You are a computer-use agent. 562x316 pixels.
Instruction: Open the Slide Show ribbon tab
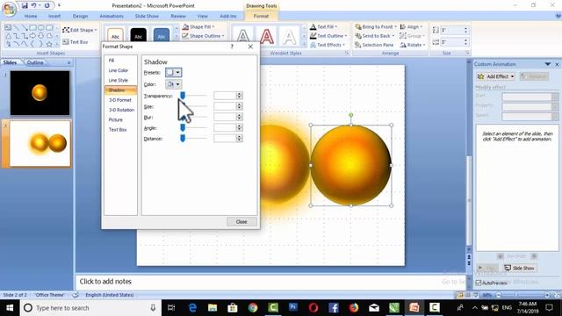pyautogui.click(x=147, y=16)
